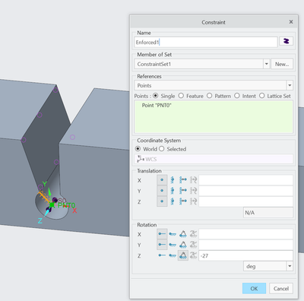Click the New... set button
304x301 pixels.
(282, 64)
